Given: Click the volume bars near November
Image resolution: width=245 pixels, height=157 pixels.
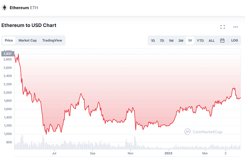Looking at the screenshot, I should coord(130,144).
